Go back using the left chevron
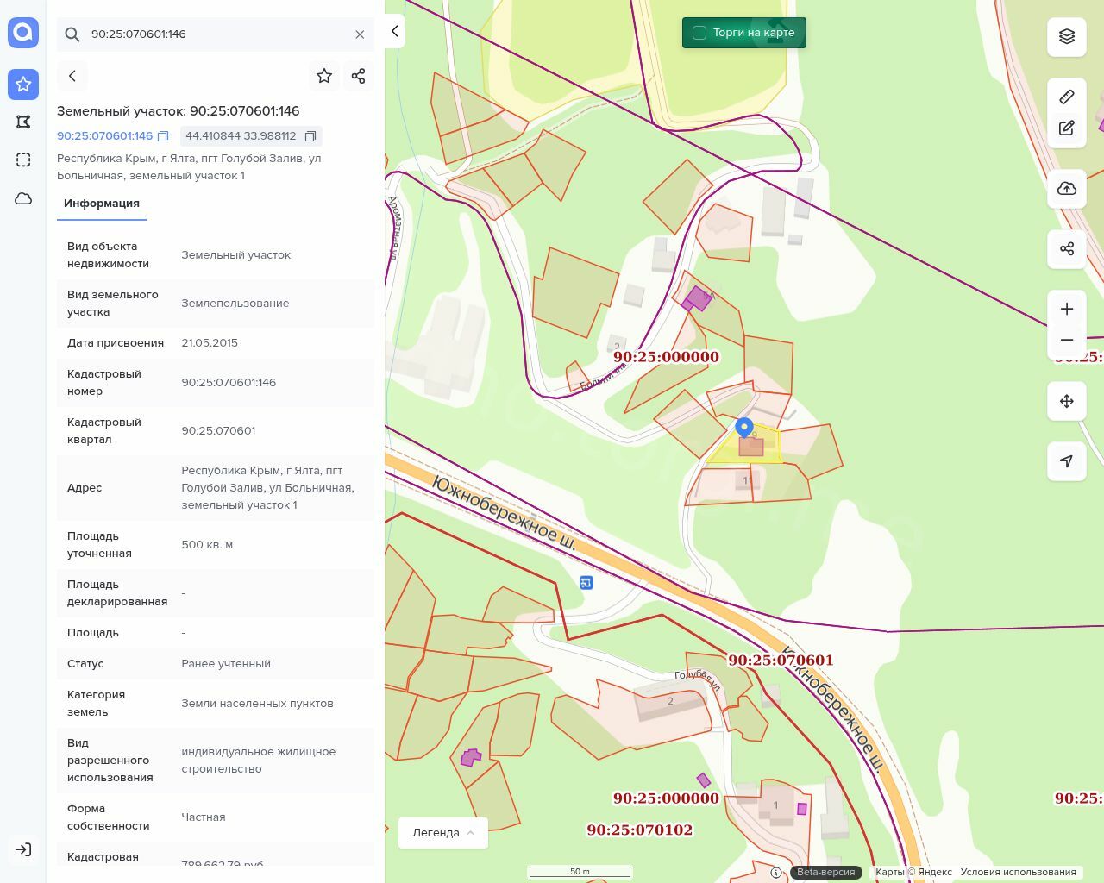1104x883 pixels. (x=72, y=76)
